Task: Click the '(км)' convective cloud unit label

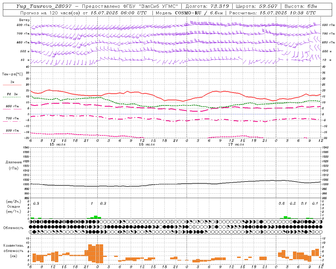Action: [x=14, y=256]
